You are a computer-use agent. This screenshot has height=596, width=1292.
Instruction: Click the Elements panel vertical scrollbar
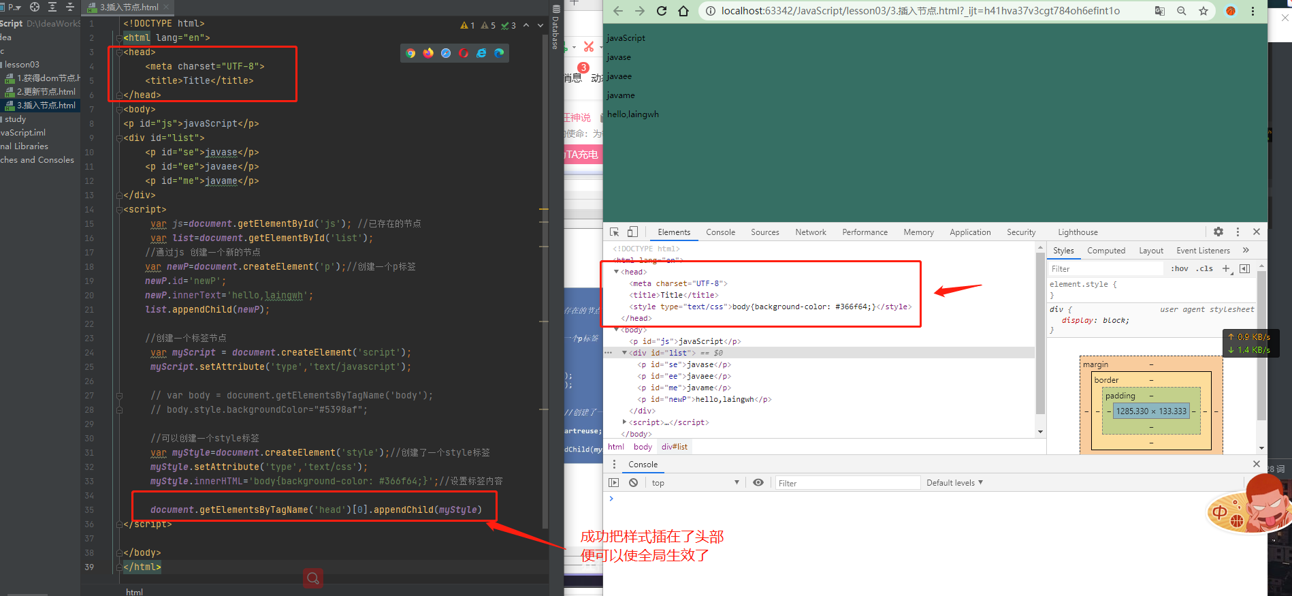tap(1040, 334)
